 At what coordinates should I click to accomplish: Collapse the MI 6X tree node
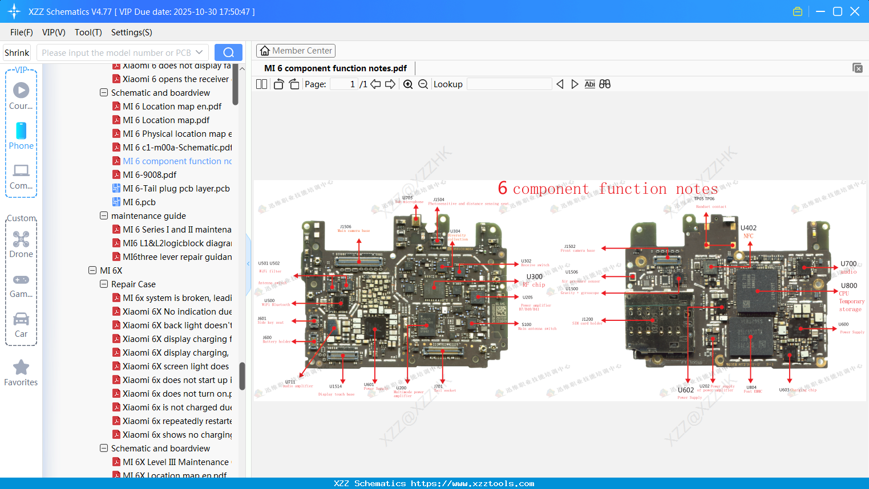click(x=92, y=270)
